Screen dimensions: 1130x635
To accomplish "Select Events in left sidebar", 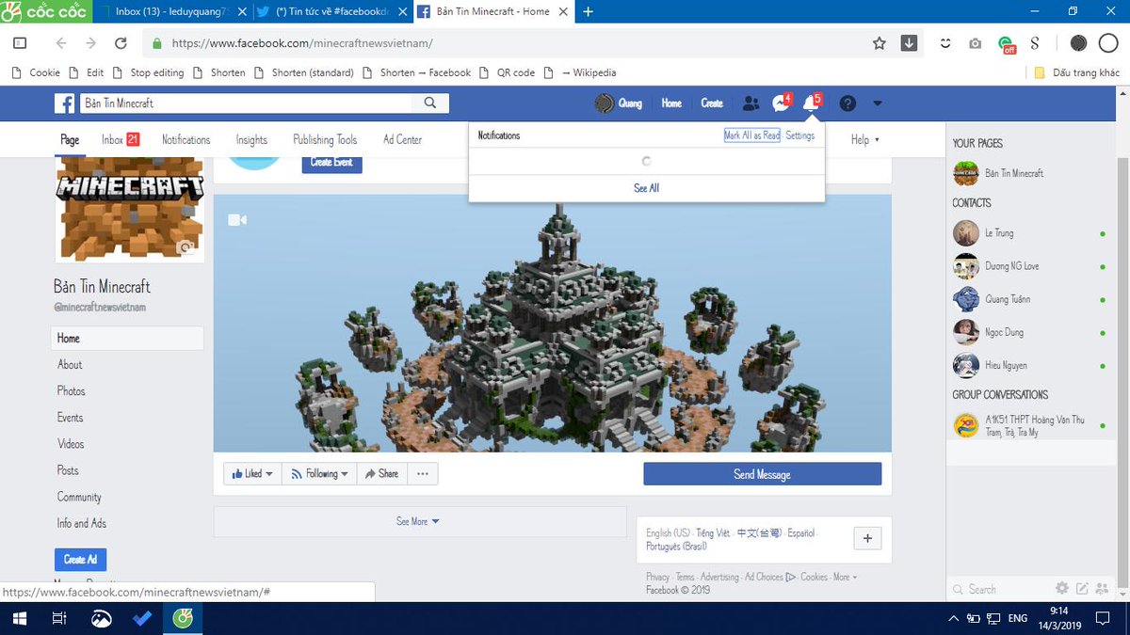I will click(x=70, y=417).
